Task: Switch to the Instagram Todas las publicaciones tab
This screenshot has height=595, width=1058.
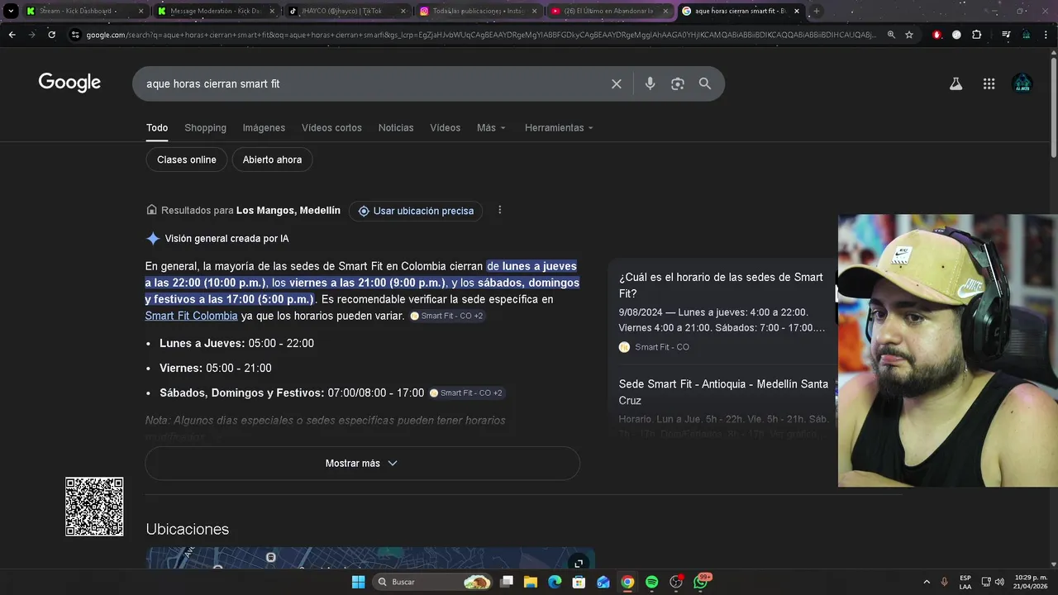Action: 477,11
